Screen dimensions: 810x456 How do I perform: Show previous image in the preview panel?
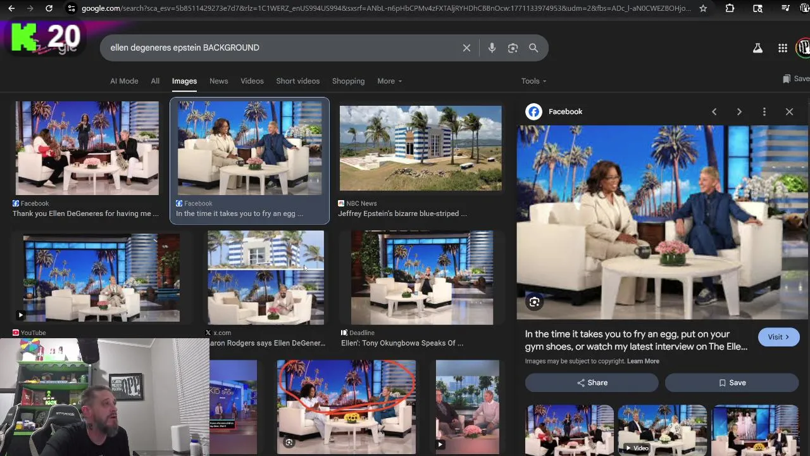(x=714, y=111)
